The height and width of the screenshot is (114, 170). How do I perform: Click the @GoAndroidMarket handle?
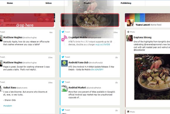tap(93, 88)
